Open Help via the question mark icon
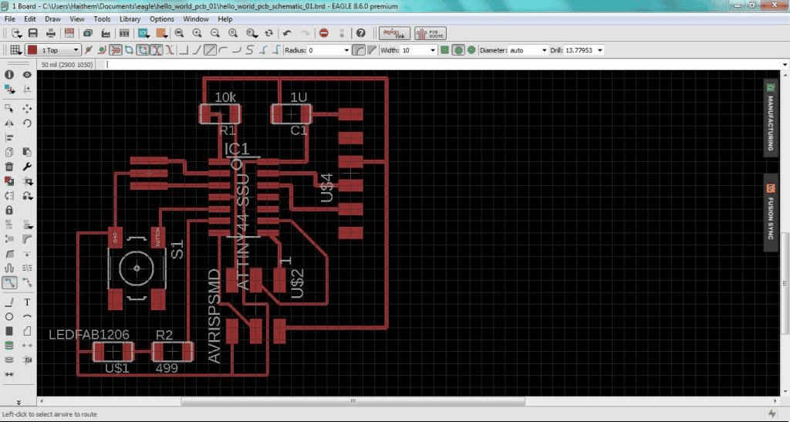 361,33
